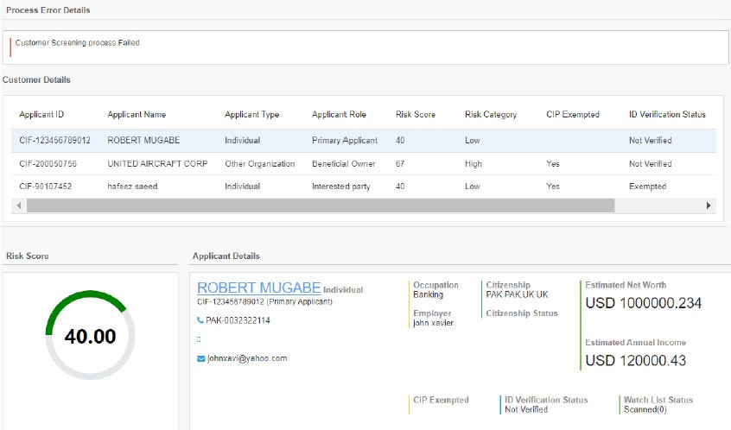This screenshot has height=430, width=731.
Task: Click ROBERT MUGABE in the table
Action: (143, 140)
